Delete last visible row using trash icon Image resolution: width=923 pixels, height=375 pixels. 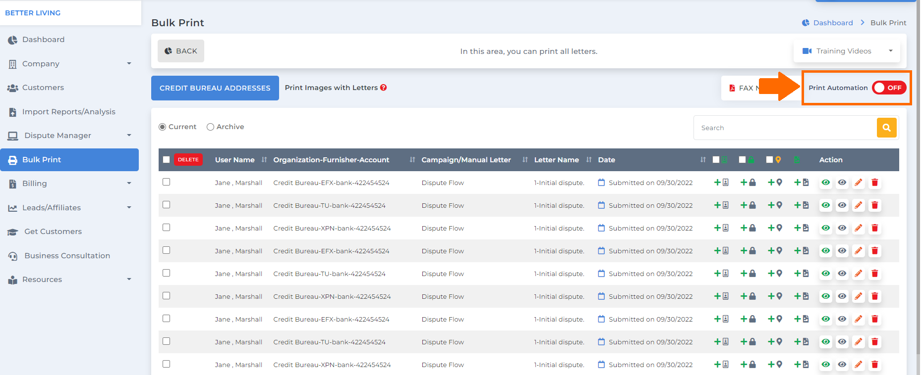(875, 365)
